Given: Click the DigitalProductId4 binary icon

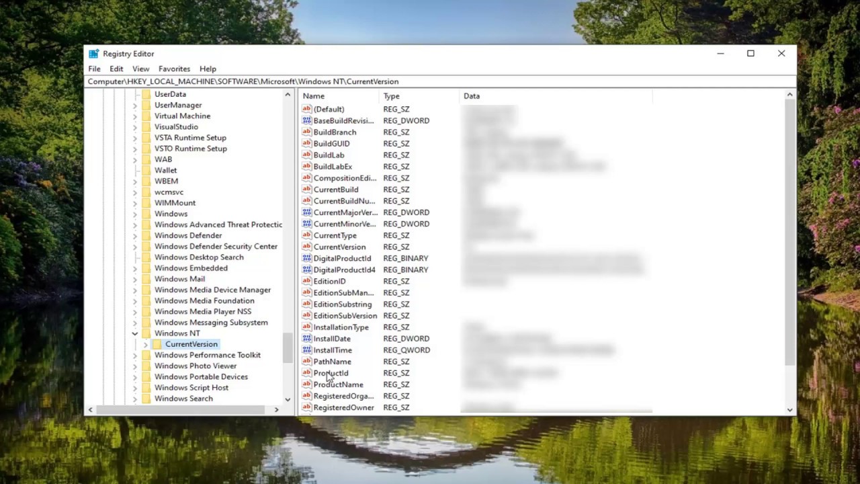Looking at the screenshot, I should [307, 270].
